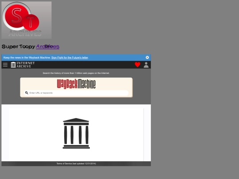Click the magnifying glass search icon

(x=27, y=93)
